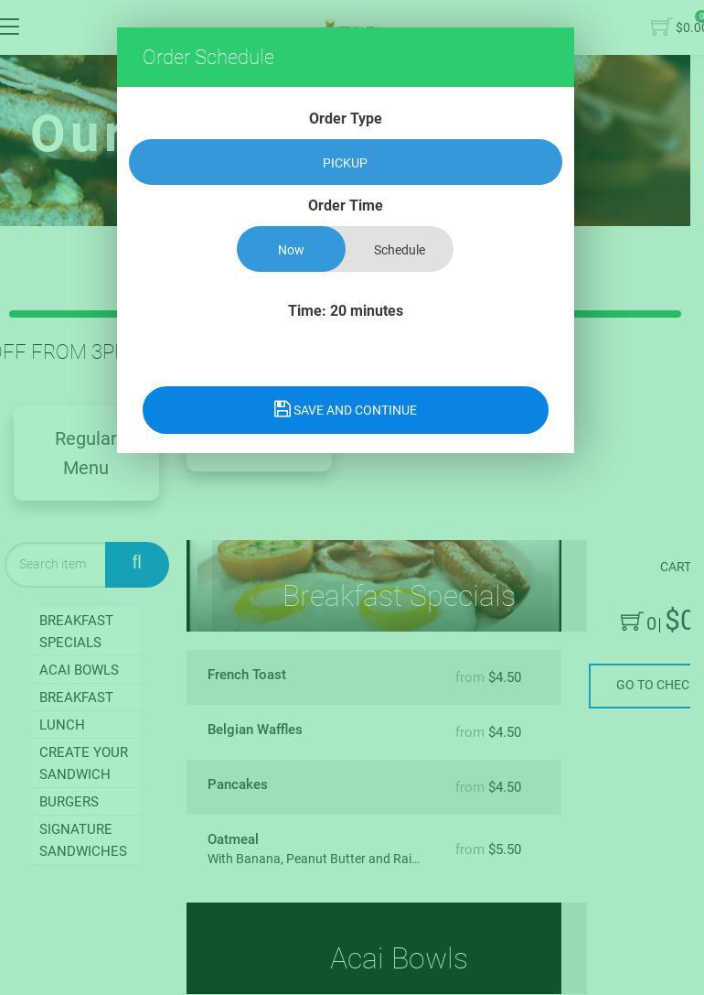Select the Oatmeal menu item
The height and width of the screenshot is (995, 704).
tap(374, 849)
